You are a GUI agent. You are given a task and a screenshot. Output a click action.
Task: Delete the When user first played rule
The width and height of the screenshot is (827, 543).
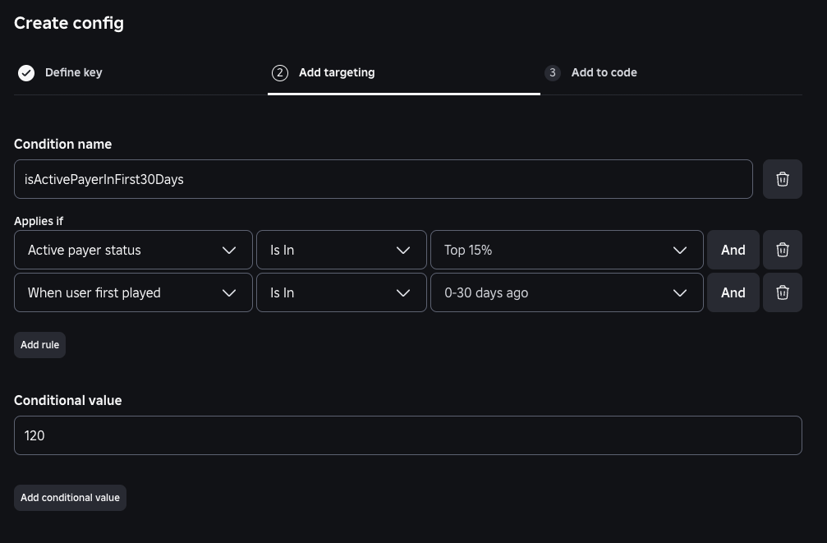(x=782, y=292)
